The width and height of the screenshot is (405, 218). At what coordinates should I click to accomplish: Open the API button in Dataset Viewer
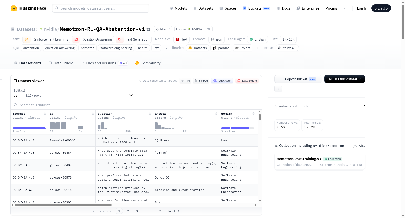185,81
